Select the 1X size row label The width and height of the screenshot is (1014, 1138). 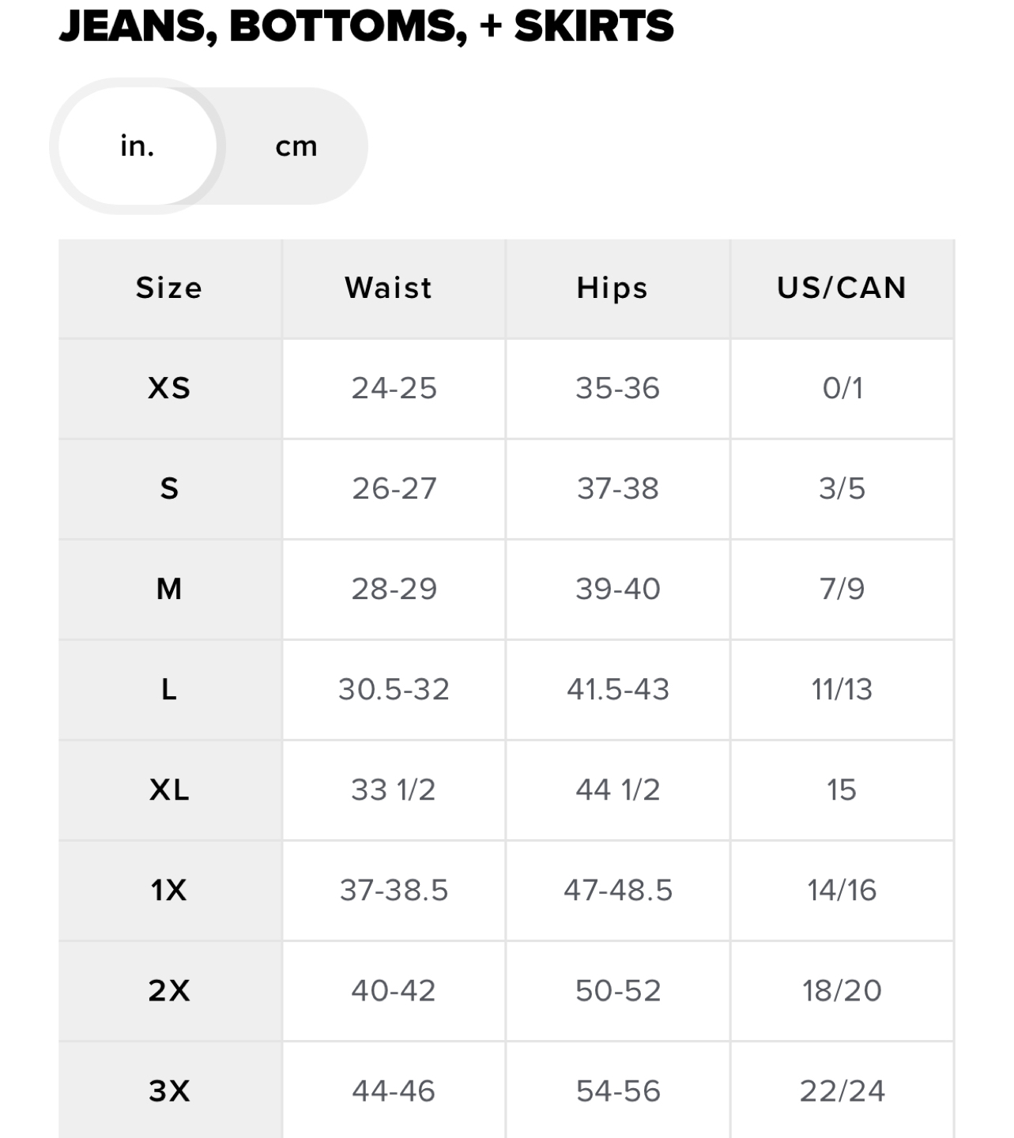(x=169, y=890)
